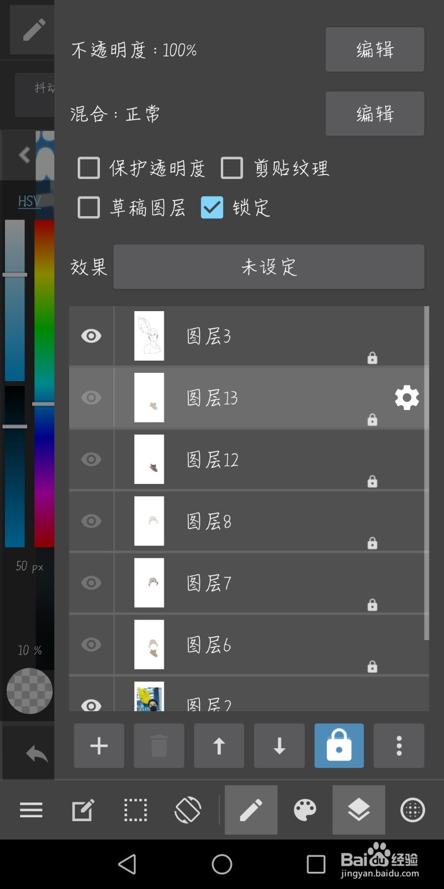Screen dimensions: 444x889
Task: Open the Layers panel icon
Action: click(358, 810)
